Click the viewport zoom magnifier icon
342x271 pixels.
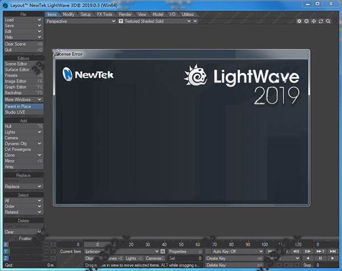click(x=327, y=21)
